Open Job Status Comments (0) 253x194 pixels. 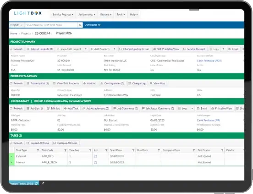(158, 108)
